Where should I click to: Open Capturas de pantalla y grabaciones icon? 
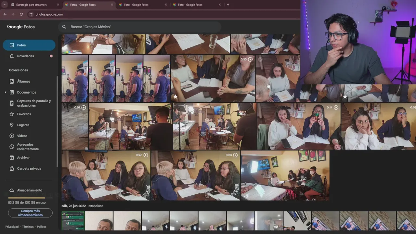coord(12,103)
